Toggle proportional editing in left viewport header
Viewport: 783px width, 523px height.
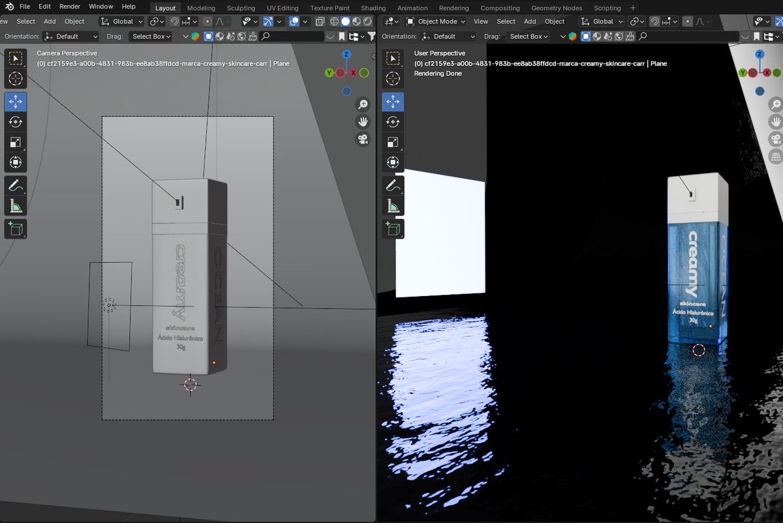[x=207, y=22]
